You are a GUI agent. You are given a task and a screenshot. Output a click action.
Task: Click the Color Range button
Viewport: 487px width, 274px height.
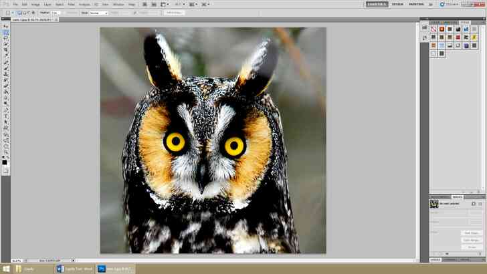pos(471,240)
